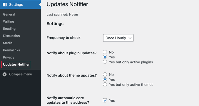Select Yes for theme update notifications
The image size is (199, 106).
coord(105,79)
